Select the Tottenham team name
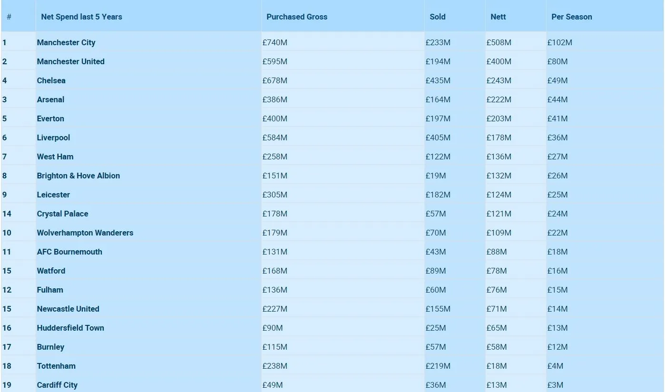 (56, 366)
